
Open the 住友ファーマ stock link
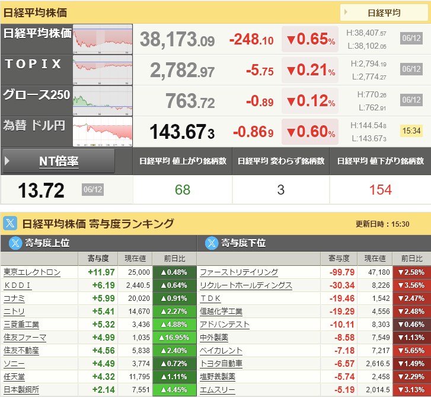pyautogui.click(x=25, y=338)
